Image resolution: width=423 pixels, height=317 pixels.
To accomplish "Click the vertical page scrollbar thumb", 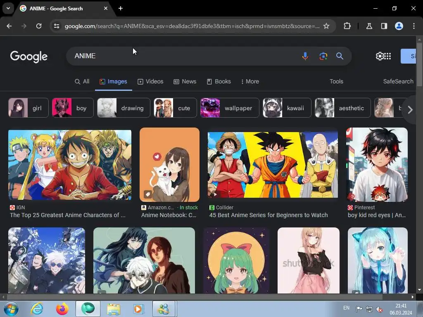I will (419, 65).
